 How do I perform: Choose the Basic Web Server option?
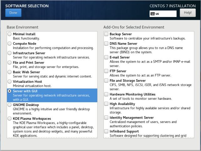(x=9, y=72)
